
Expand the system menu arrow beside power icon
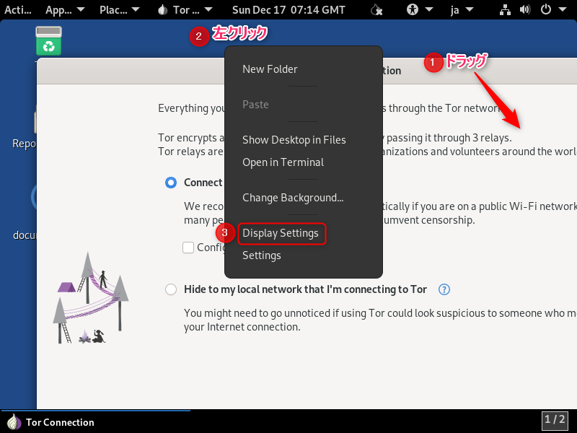pyautogui.click(x=563, y=9)
